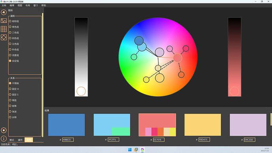This screenshot has width=272, height=153.
Task: Open the info icon in sidebar
Action: coord(4,138)
